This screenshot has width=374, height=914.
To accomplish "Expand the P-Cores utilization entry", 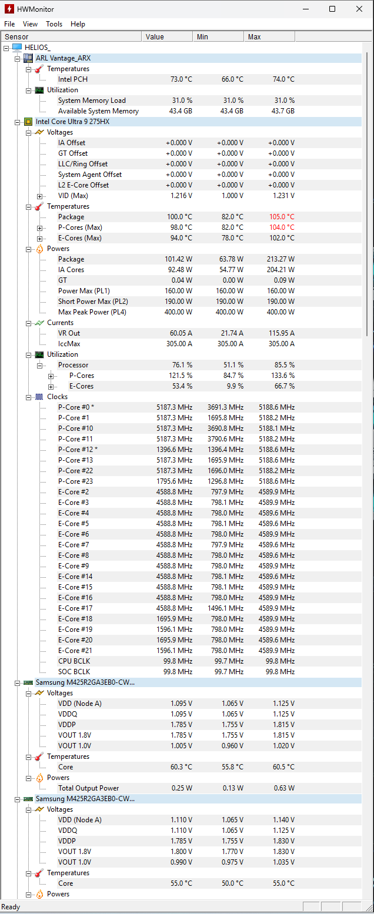I will click(51, 376).
